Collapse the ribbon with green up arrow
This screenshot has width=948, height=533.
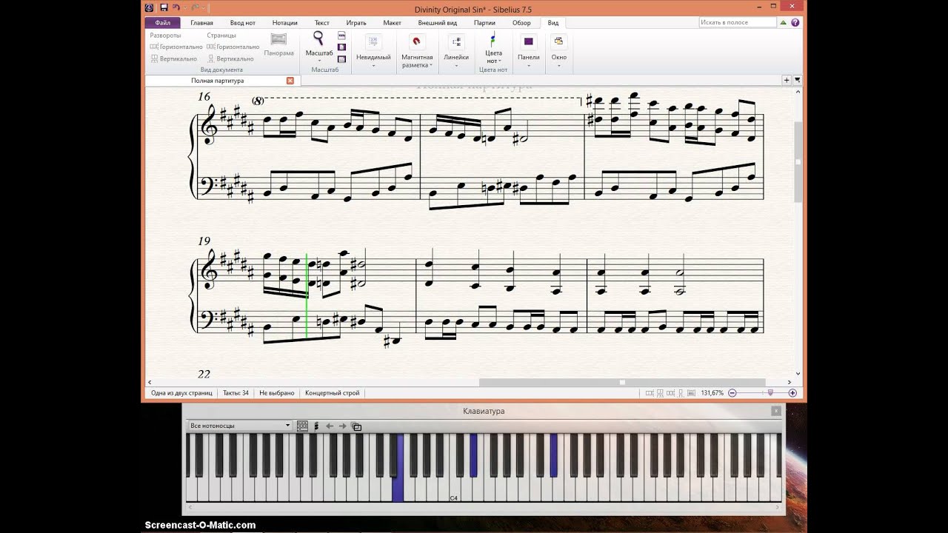point(783,23)
